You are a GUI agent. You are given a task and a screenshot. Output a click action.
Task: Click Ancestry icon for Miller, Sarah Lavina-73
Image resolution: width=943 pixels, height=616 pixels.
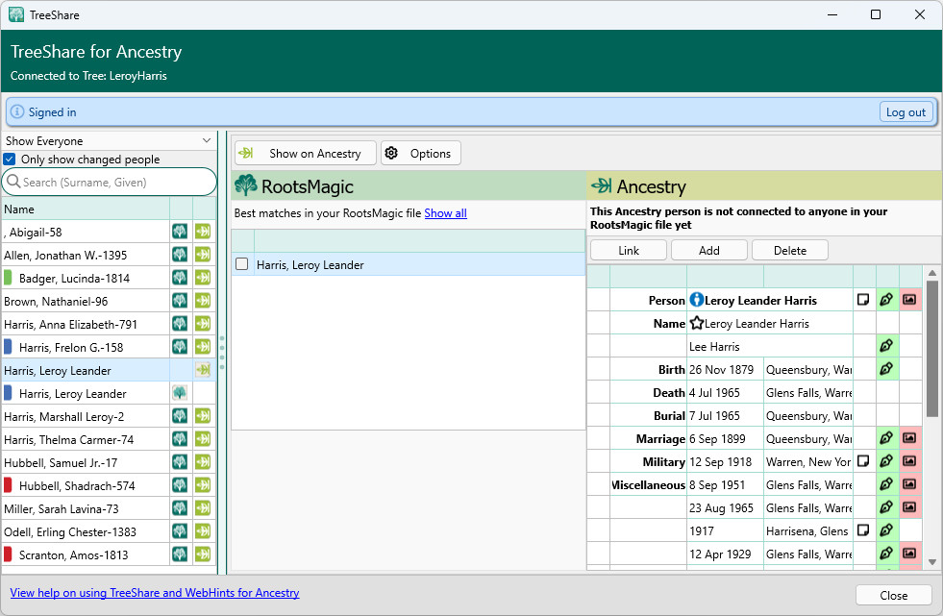tap(203, 508)
